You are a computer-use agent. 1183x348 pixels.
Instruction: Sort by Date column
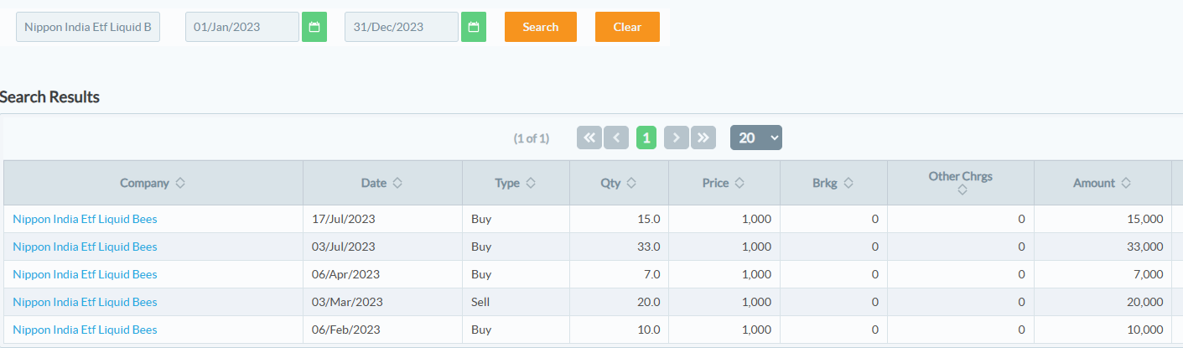click(x=397, y=183)
